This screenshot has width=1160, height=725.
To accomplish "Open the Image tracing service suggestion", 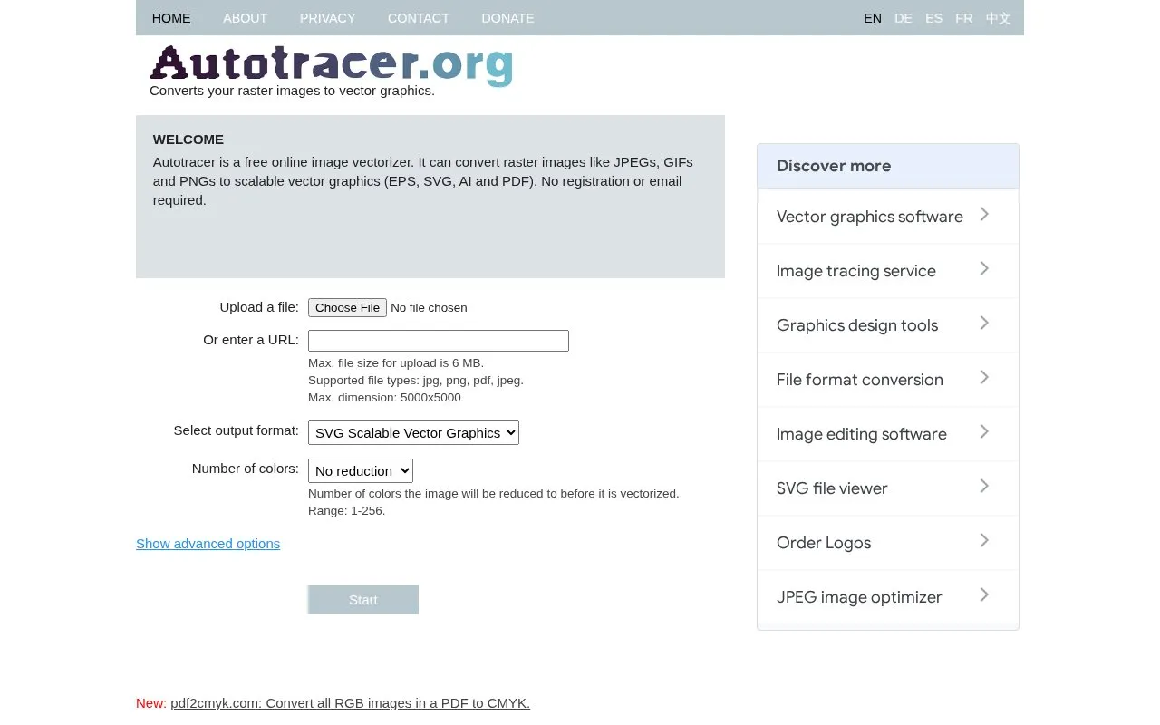I will 888,271.
